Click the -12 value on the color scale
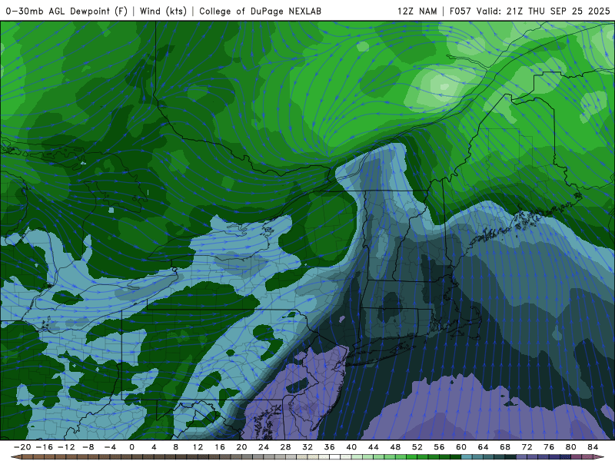 coord(66,447)
